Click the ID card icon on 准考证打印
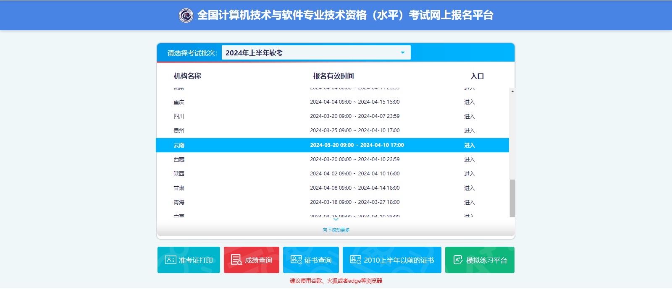 tap(171, 260)
